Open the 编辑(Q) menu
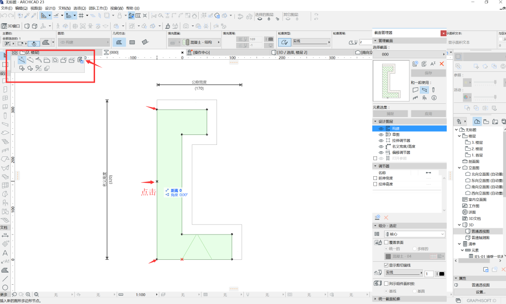Screen dimensions: 506x304 pos(21,8)
